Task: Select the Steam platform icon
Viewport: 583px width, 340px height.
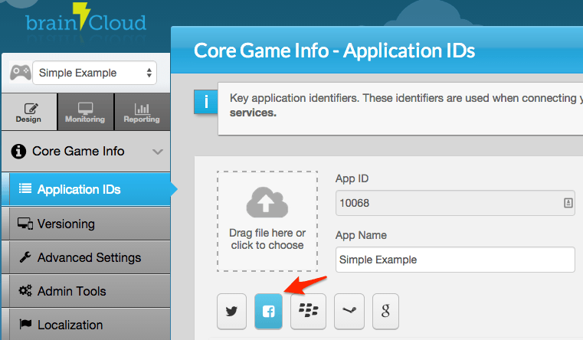Action: 349,311
